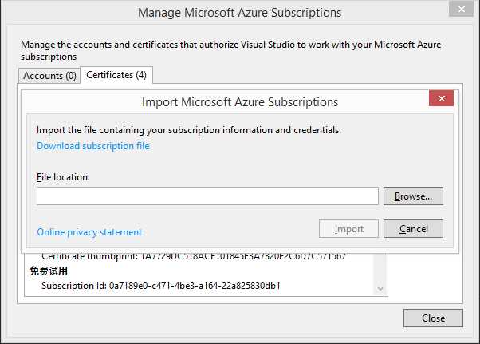Switch to the Accounts (0) tab
The image size is (480, 344).
coord(49,76)
